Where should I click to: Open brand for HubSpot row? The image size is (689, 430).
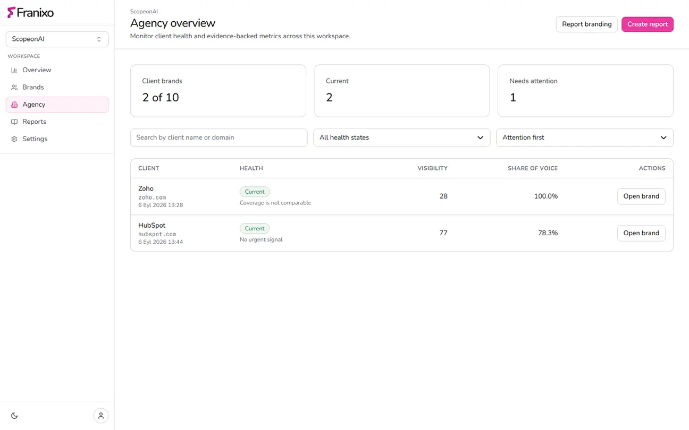(641, 233)
